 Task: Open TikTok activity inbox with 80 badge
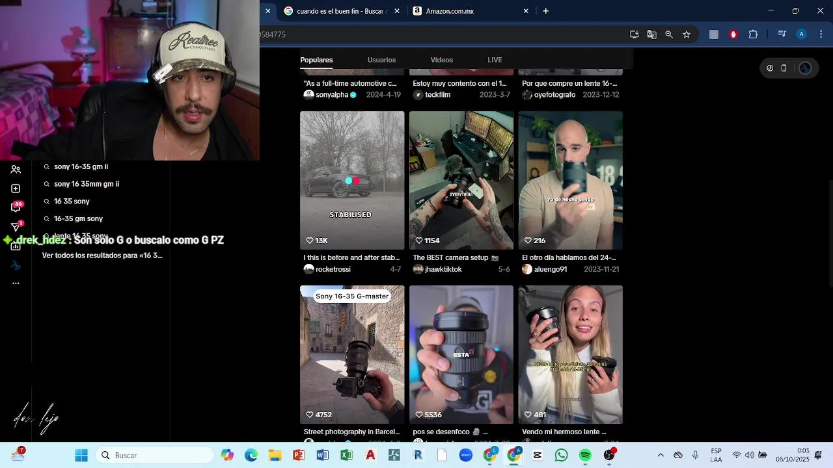[x=16, y=207]
